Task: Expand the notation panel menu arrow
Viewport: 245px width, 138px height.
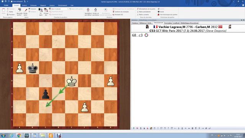Action: tap(242, 20)
